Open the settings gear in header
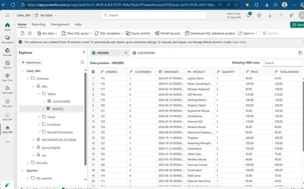 (259, 15)
